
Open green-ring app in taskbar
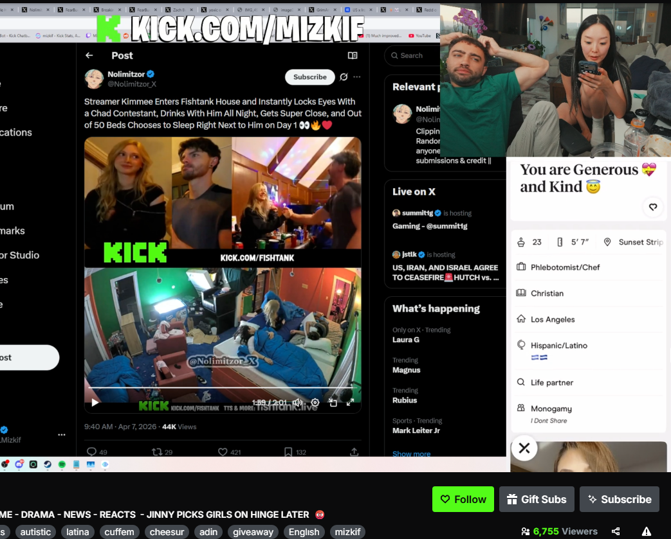point(33,464)
